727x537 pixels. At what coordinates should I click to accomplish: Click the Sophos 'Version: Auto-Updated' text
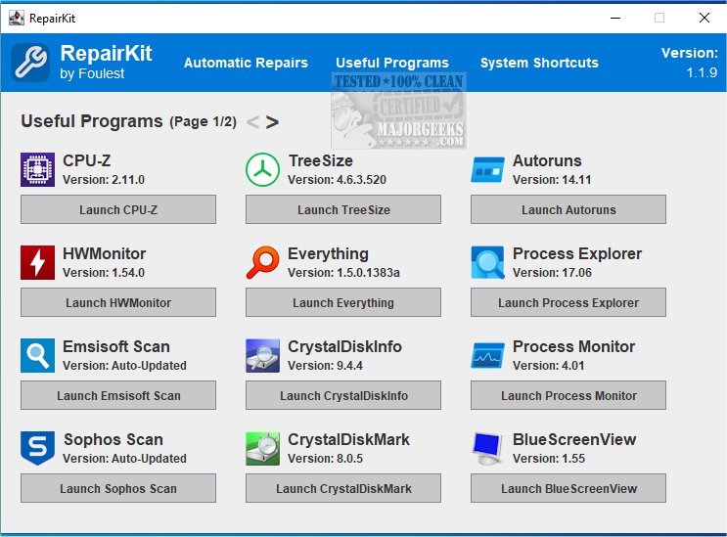tap(124, 458)
